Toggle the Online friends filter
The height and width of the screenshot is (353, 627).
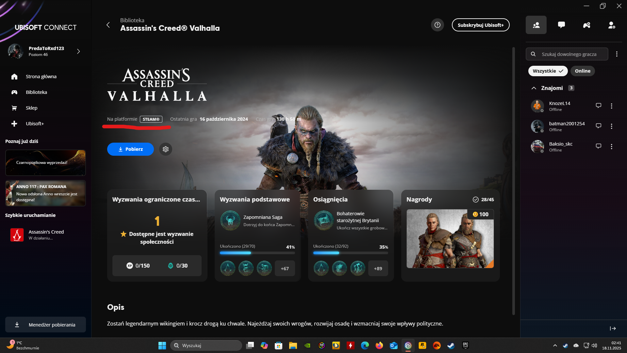583,71
